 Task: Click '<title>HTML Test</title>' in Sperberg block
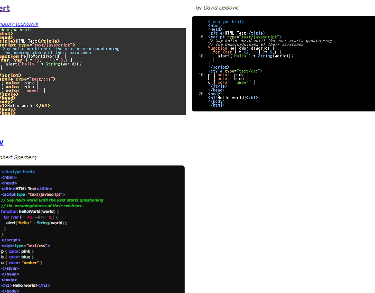[x=27, y=189]
